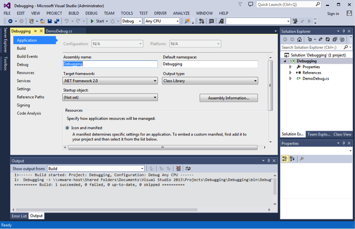Expand the References node

[290, 73]
